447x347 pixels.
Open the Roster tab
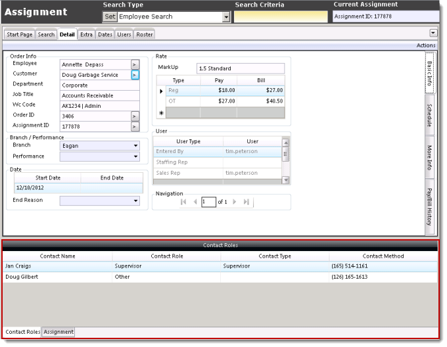(x=145, y=34)
